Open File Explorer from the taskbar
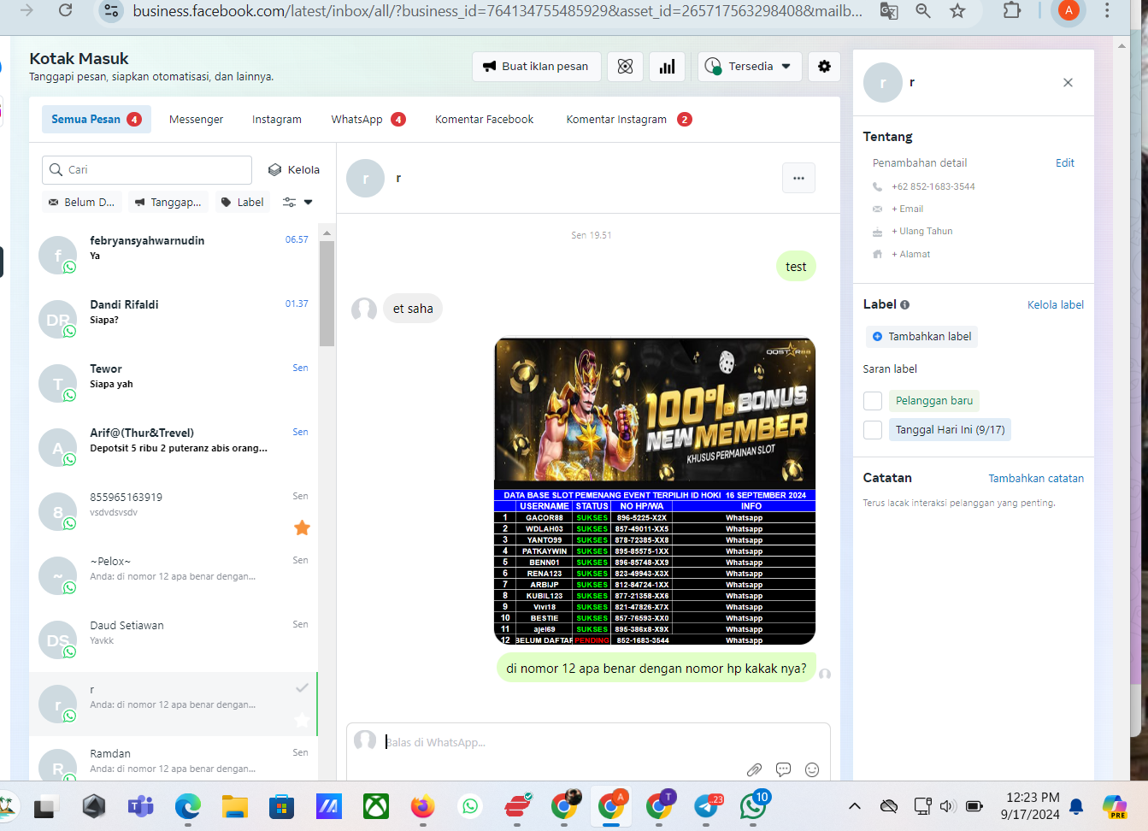The width and height of the screenshot is (1148, 831). tap(234, 805)
